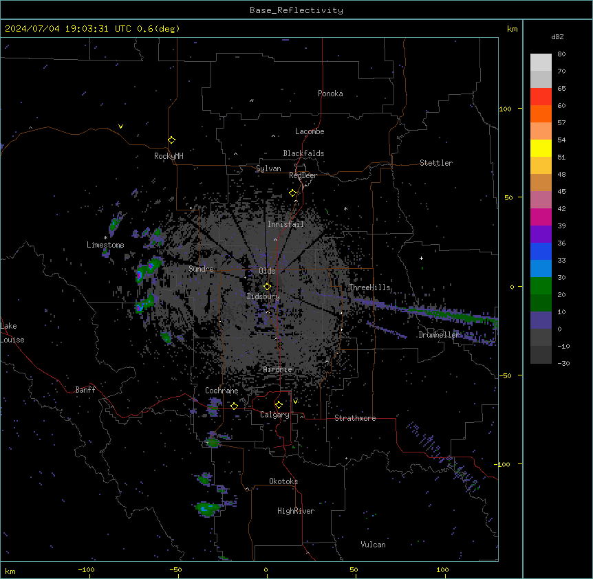The image size is (593, 579).
Task: Click the Base_Reflectivity title text
Action: pos(296,10)
